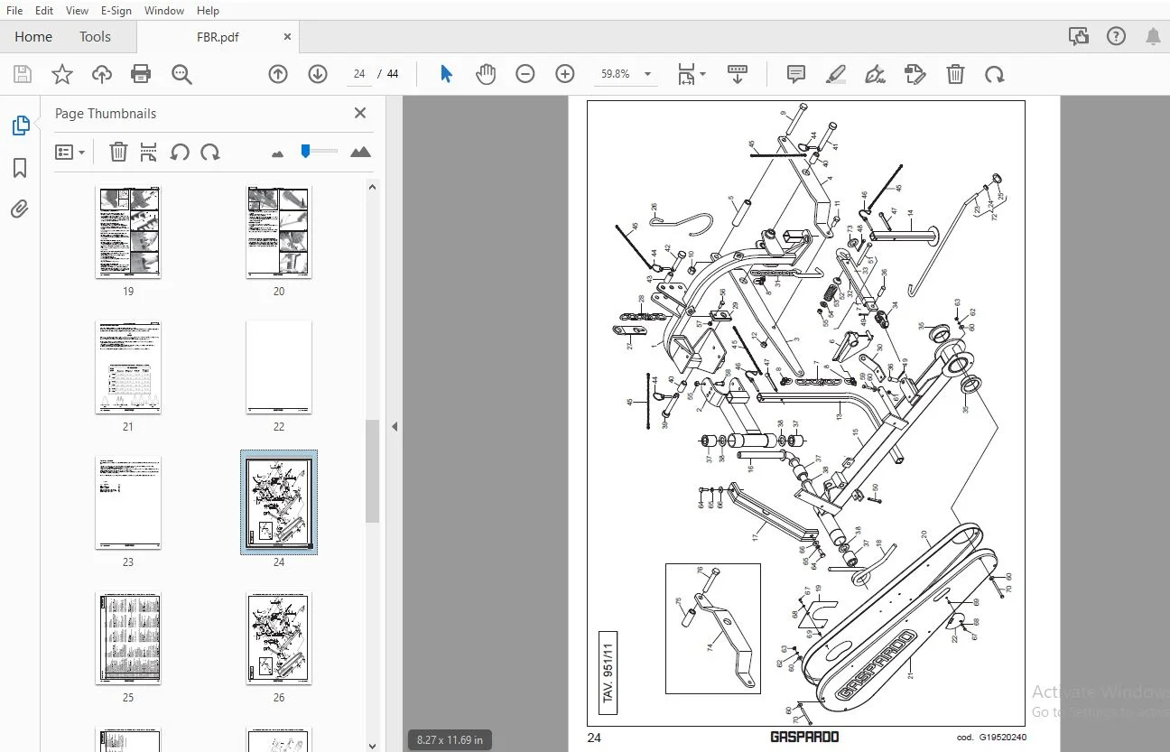Open the File menu
The width and height of the screenshot is (1170, 752).
tap(14, 10)
